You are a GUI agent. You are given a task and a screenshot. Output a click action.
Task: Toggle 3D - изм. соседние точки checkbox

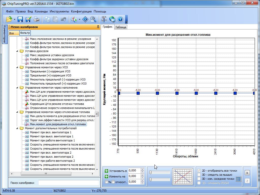click(x=199, y=179)
